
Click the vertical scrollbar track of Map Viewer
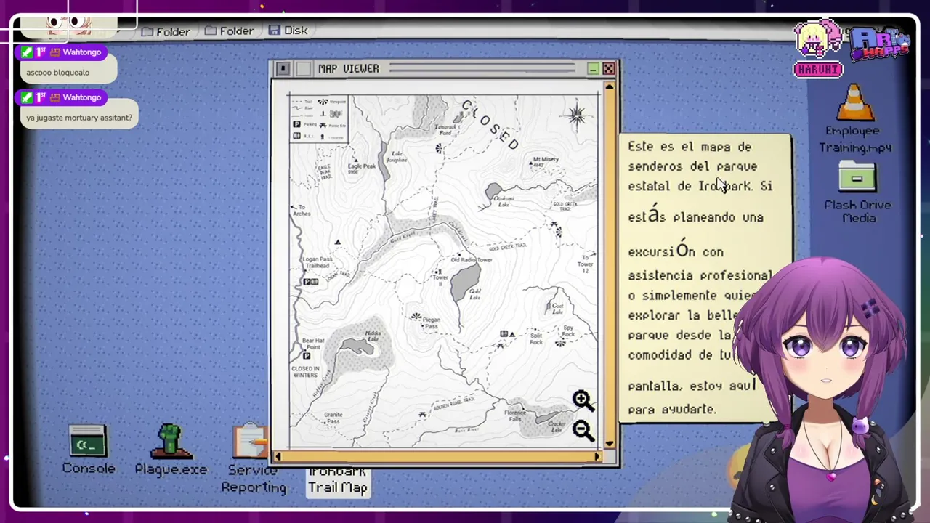(x=609, y=265)
